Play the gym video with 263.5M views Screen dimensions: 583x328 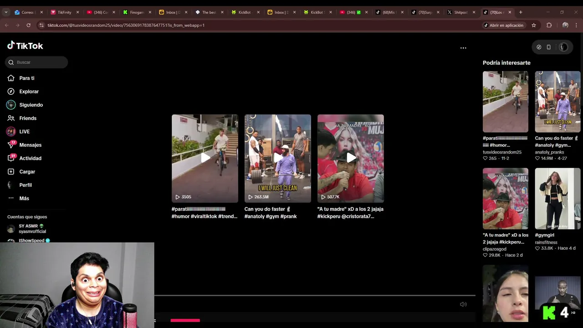pyautogui.click(x=277, y=158)
